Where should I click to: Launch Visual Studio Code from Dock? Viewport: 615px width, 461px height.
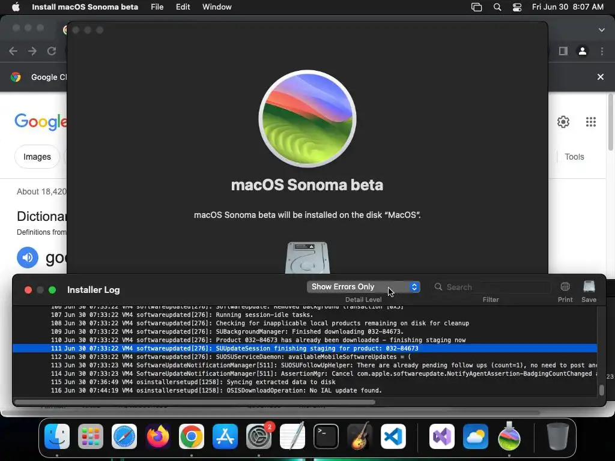(x=393, y=436)
